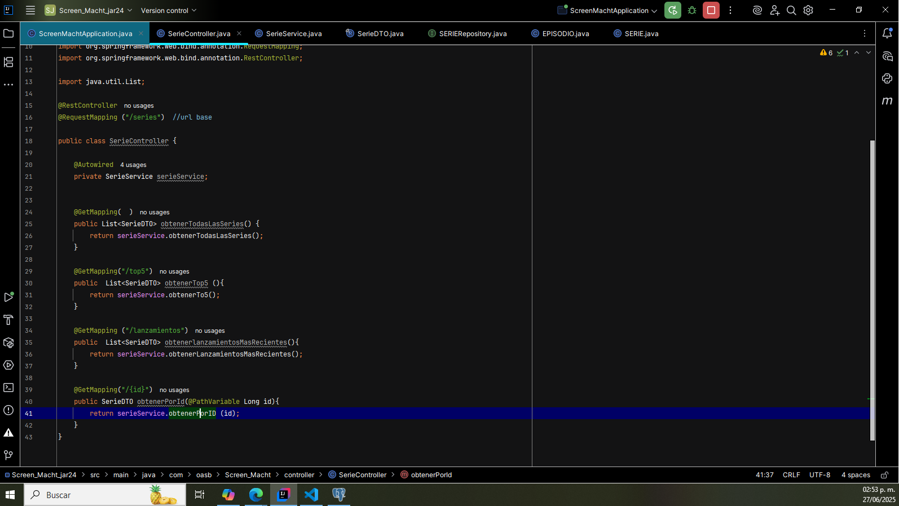This screenshot has height=506, width=899.
Task: Open the AI chat tool window on right
Action: pyautogui.click(x=887, y=56)
